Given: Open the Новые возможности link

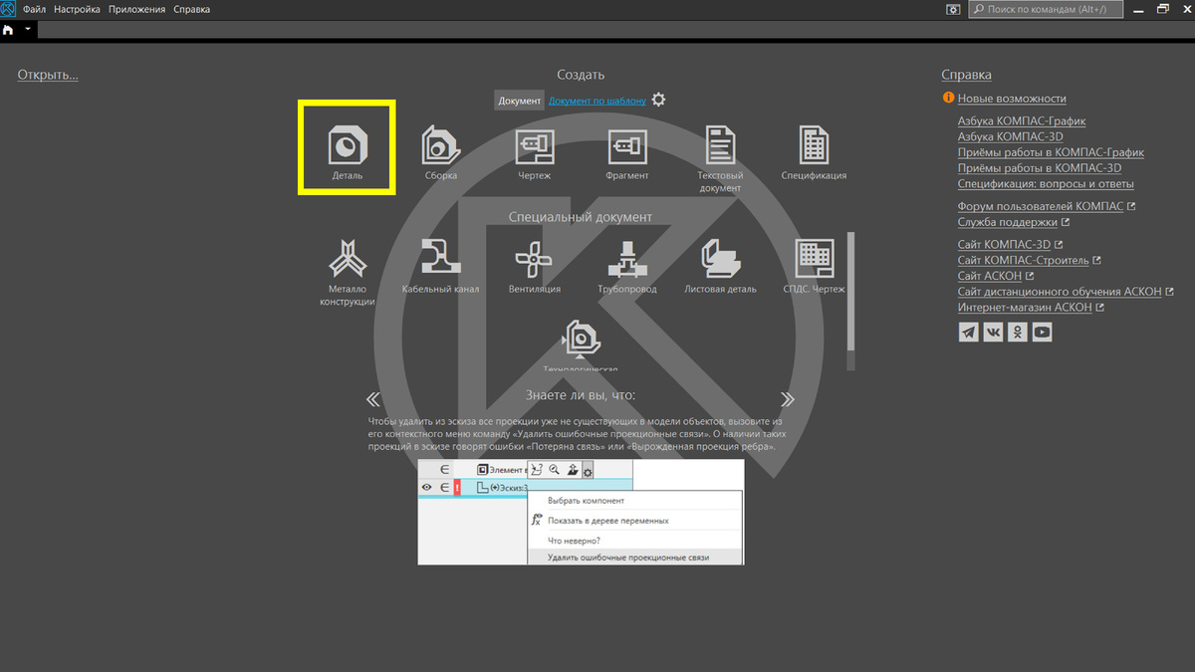Looking at the screenshot, I should coord(1012,99).
